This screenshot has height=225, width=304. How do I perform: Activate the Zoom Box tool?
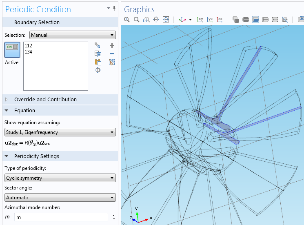(x=146, y=20)
